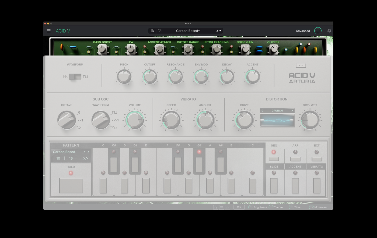Image resolution: width=377 pixels, height=238 pixels.
Task: Go to previous pattern with left chevron
Action: (85, 152)
